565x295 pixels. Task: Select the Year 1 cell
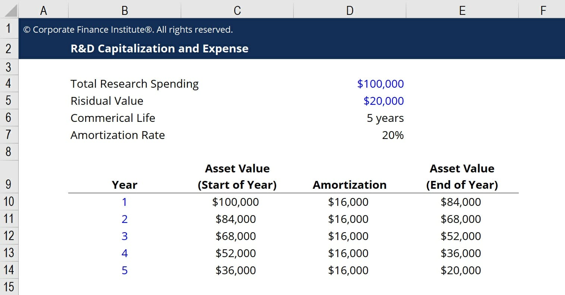(124, 202)
